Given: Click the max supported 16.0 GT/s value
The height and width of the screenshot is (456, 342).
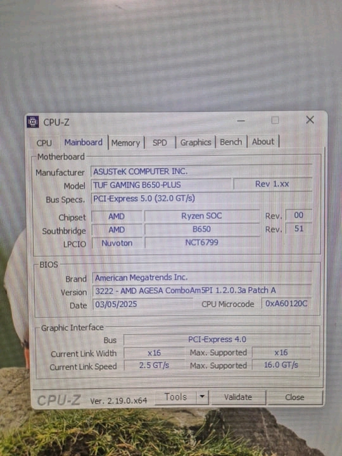Looking at the screenshot, I should (x=281, y=365).
